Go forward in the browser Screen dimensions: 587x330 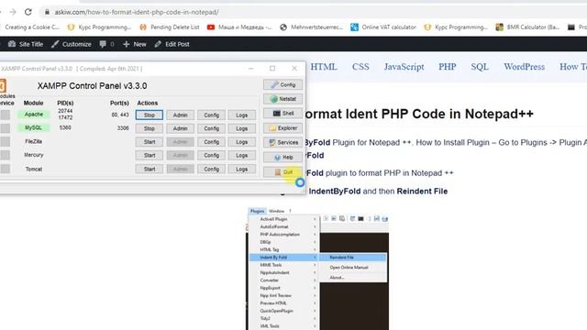coord(13,12)
